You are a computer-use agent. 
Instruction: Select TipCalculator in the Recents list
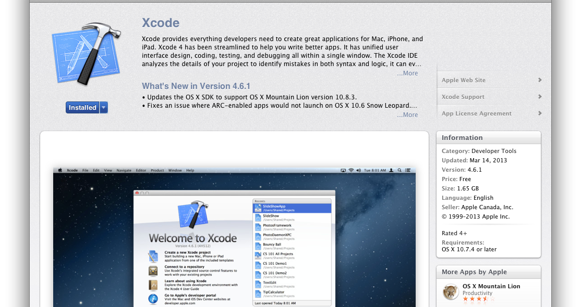tap(292, 293)
